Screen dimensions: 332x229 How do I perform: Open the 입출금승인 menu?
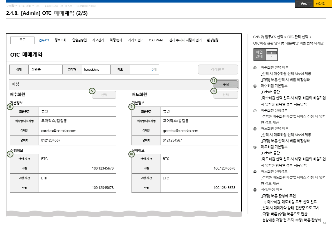(79, 40)
